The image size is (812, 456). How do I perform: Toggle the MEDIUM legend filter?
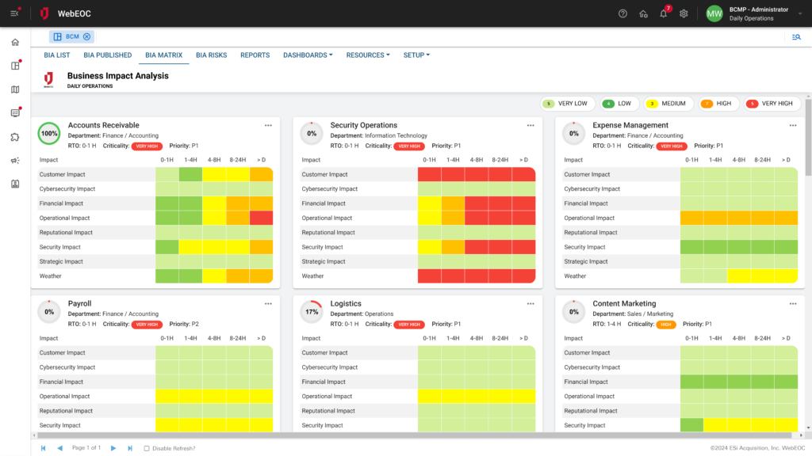pyautogui.click(x=668, y=104)
